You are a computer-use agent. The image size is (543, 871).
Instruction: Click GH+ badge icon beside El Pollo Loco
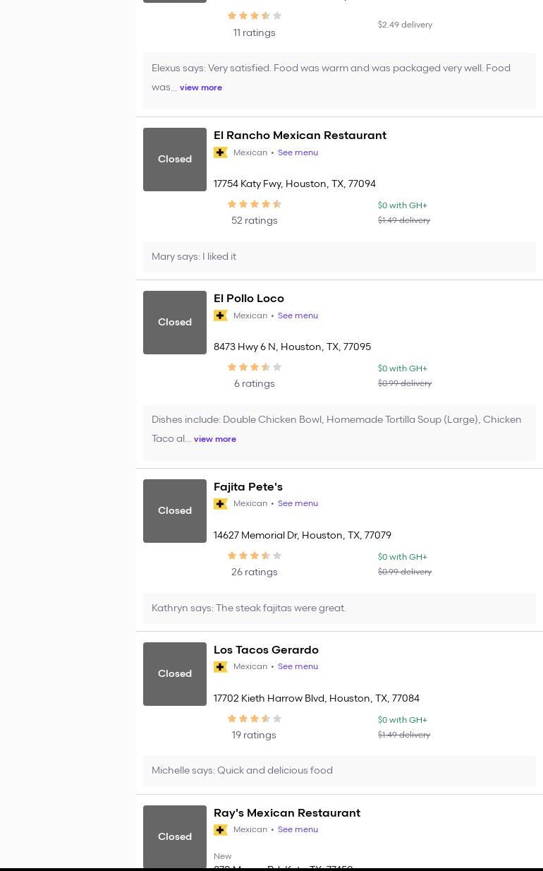click(x=221, y=316)
